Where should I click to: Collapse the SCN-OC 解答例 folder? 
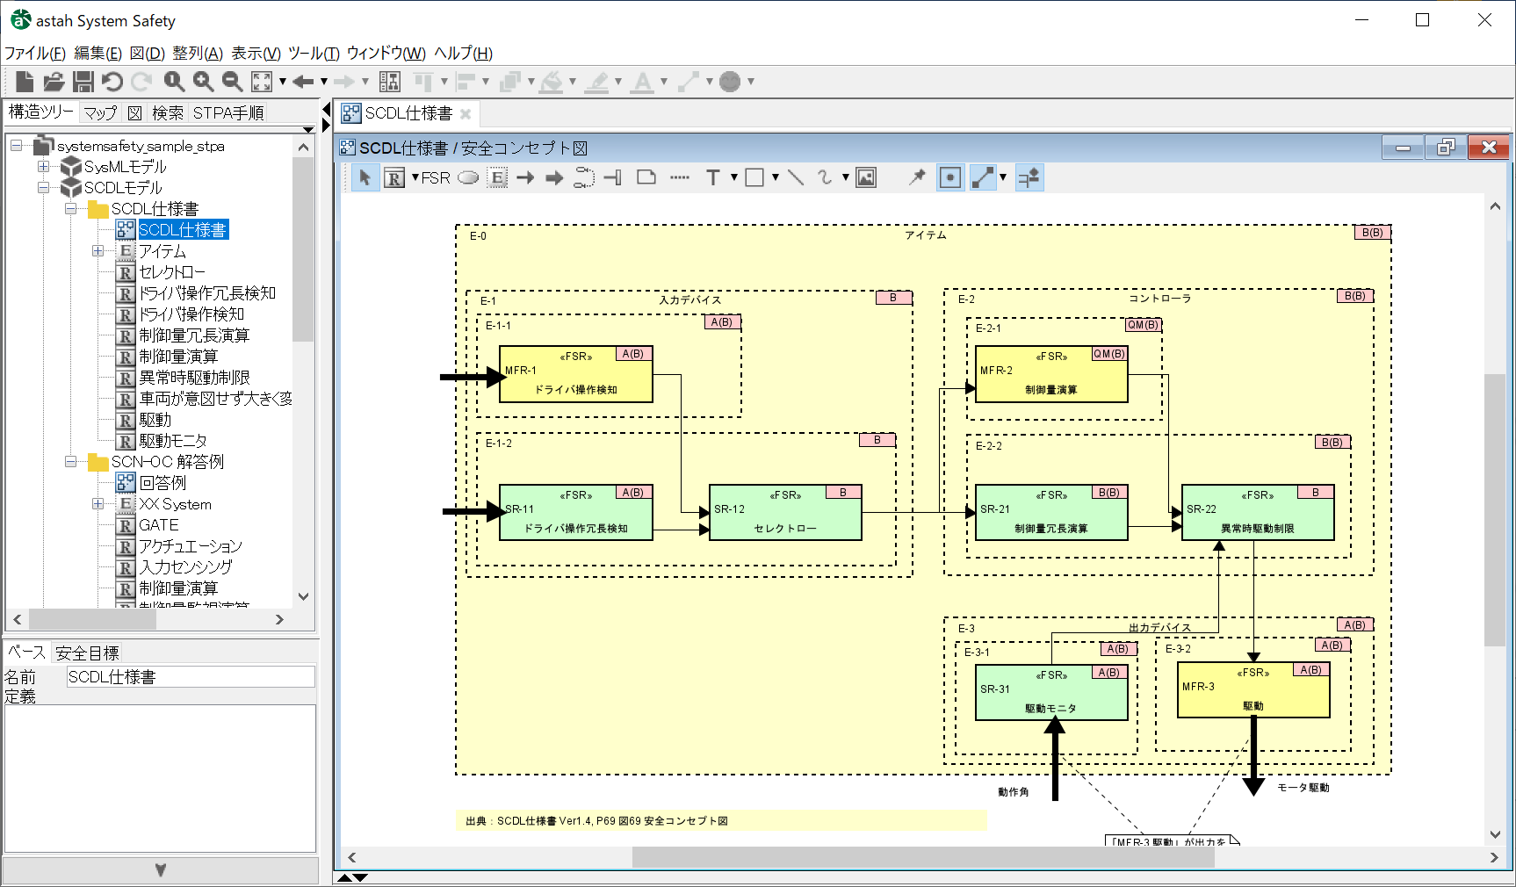[x=70, y=462]
